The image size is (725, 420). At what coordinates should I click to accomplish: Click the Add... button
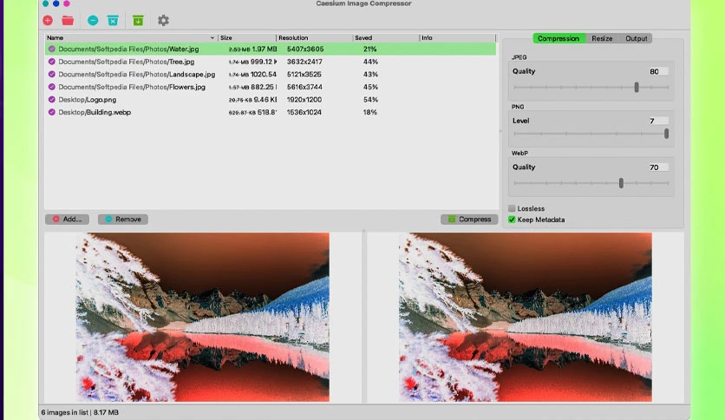67,220
